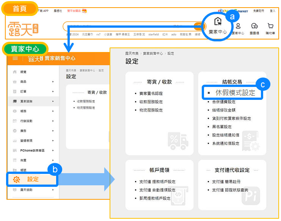
Task: Expand the 訂單 sidebar submenu arrow
Action: 53,92
